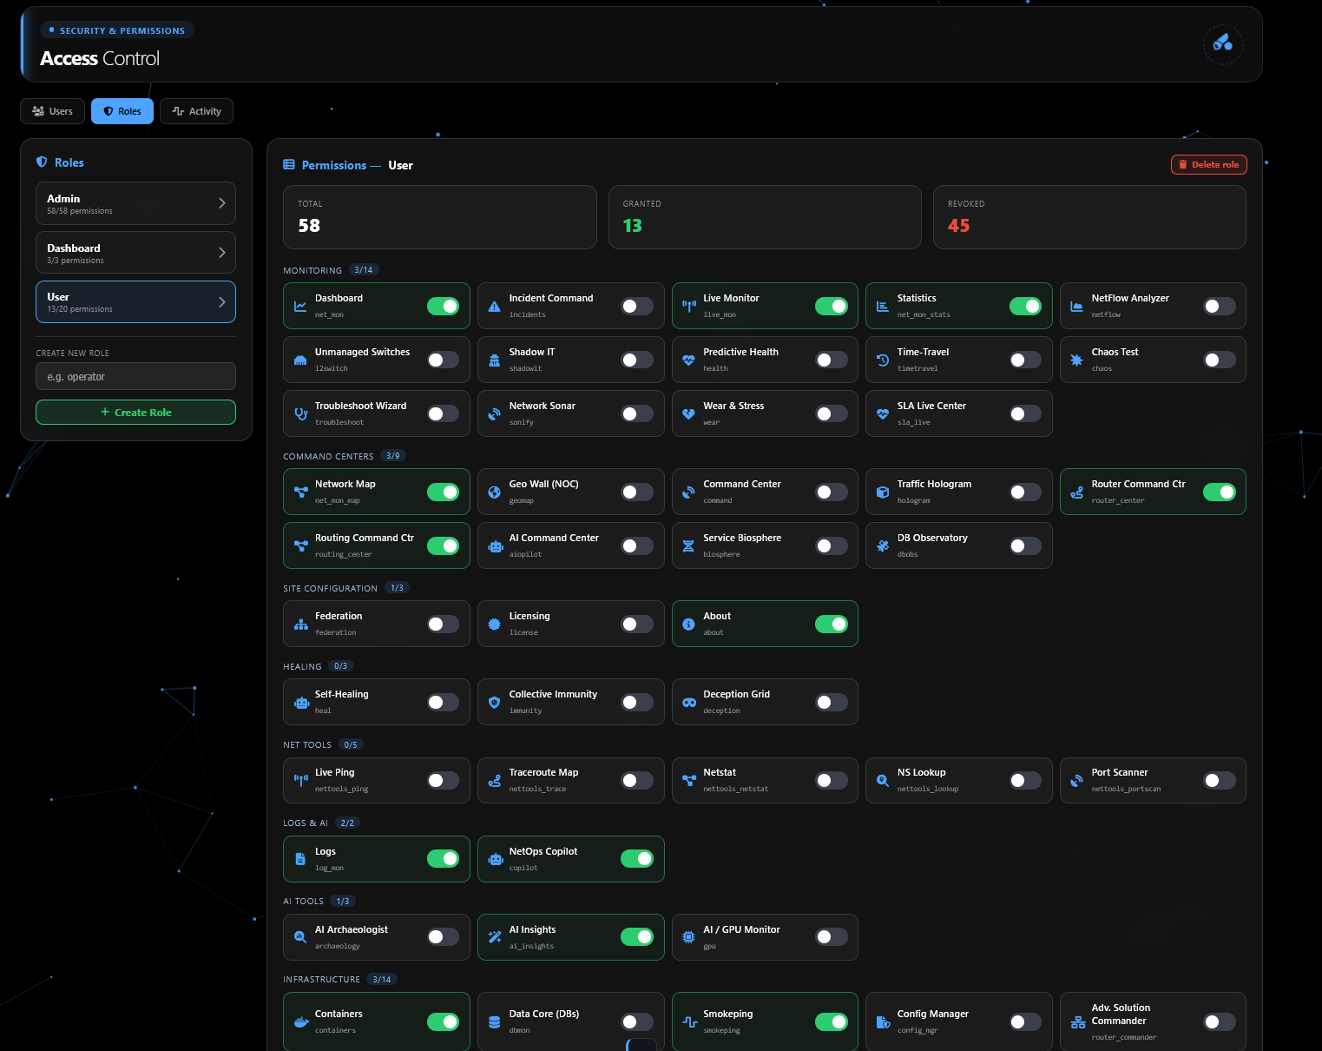Image resolution: width=1322 pixels, height=1051 pixels.
Task: Click the Time-Travel history icon
Action: (882, 360)
